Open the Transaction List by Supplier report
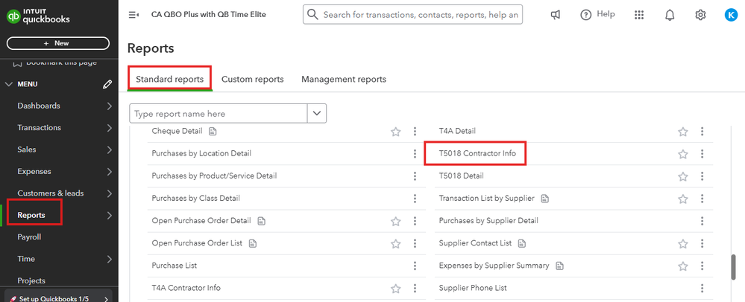This screenshot has width=745, height=302. (487, 199)
